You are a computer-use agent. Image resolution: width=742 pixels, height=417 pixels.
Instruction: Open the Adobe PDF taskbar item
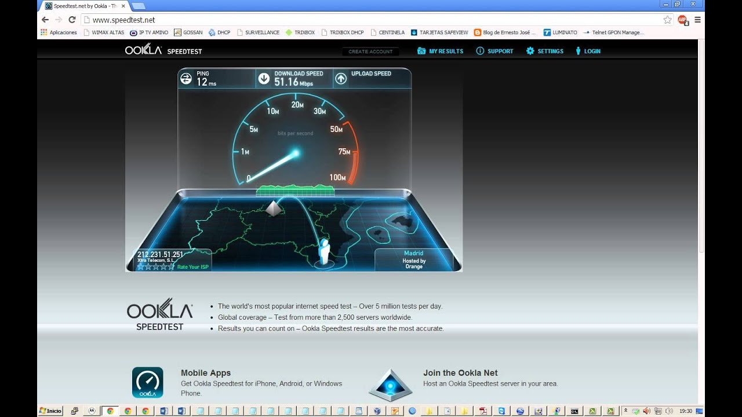click(483, 411)
